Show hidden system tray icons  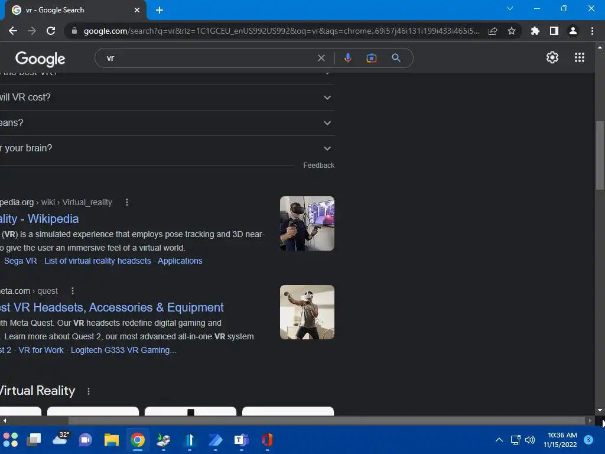(499, 440)
